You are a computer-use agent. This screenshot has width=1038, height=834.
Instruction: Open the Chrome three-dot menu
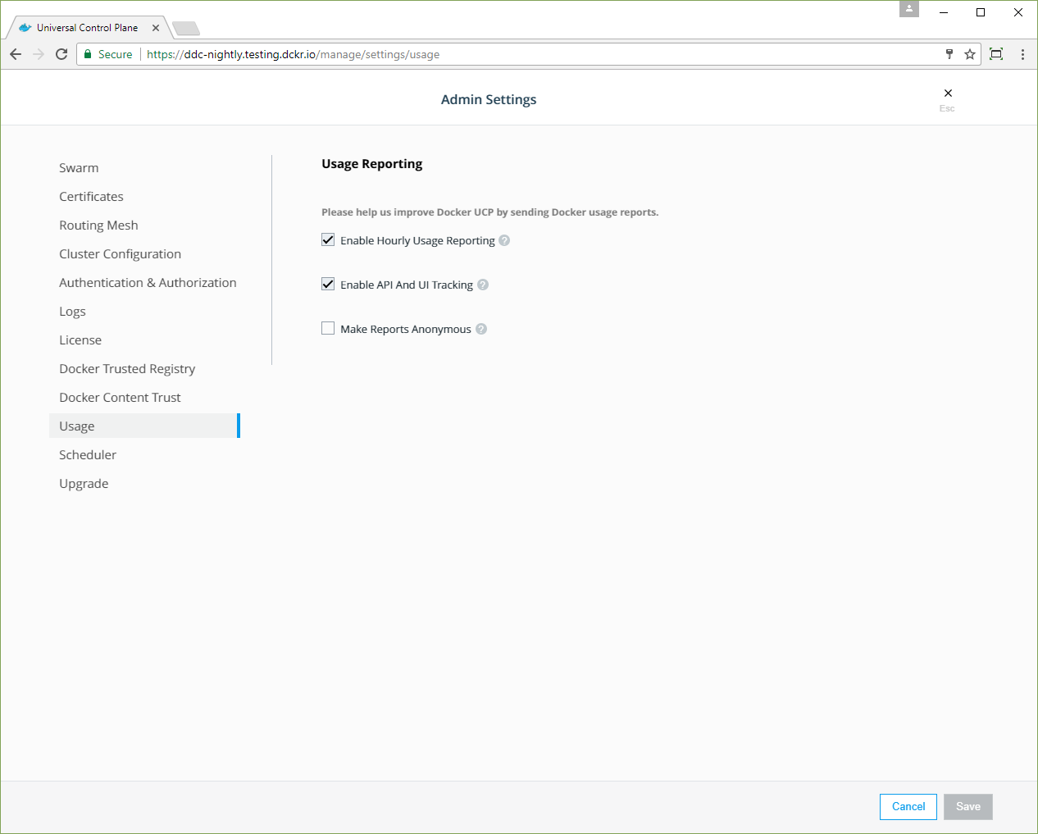pos(1022,54)
